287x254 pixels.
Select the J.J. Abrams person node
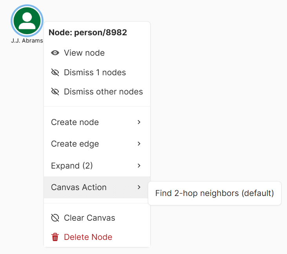pos(27,21)
